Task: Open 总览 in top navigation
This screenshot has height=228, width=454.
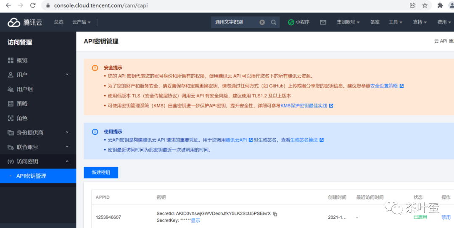Action: pyautogui.click(x=58, y=22)
